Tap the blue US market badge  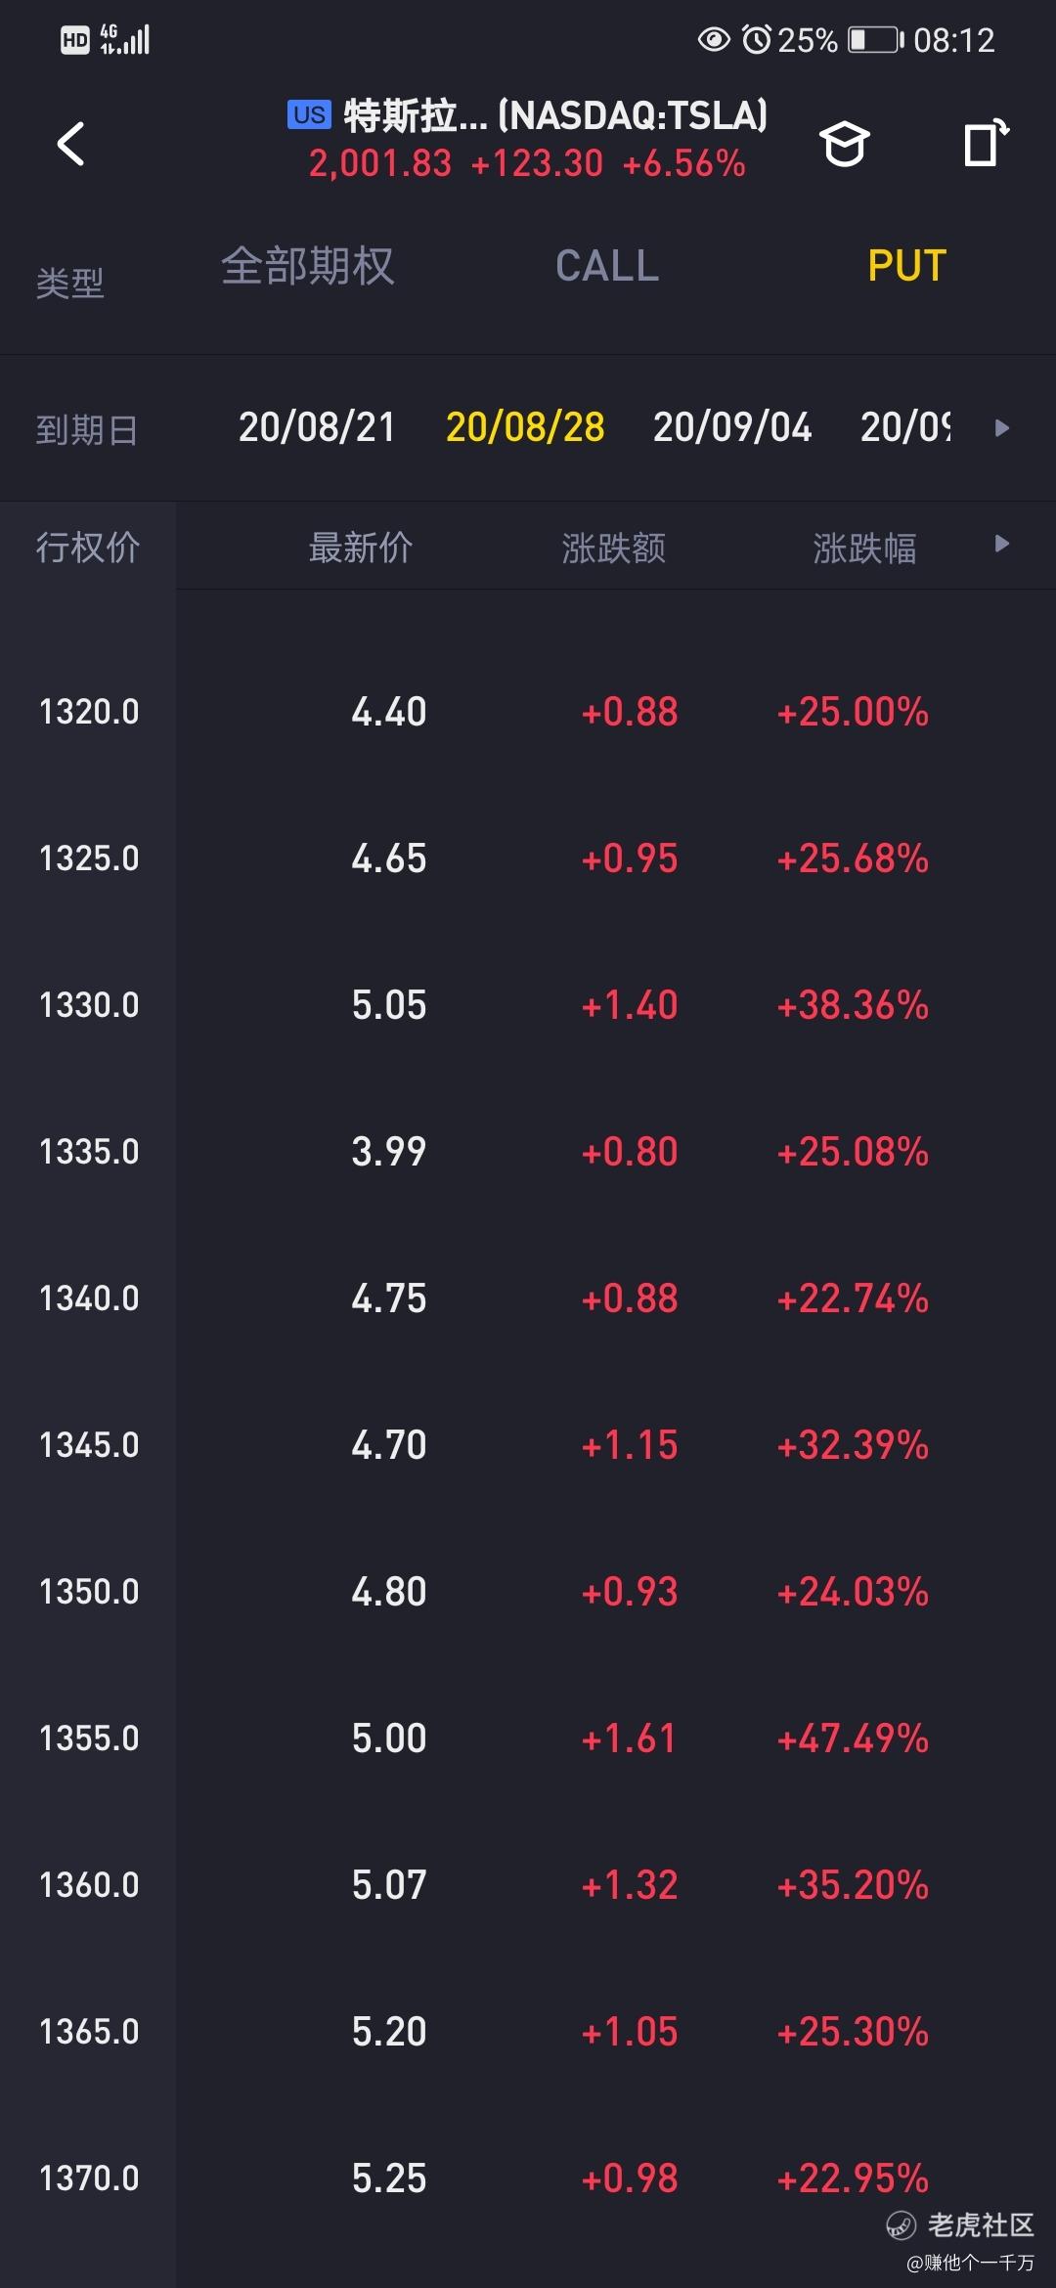click(309, 114)
